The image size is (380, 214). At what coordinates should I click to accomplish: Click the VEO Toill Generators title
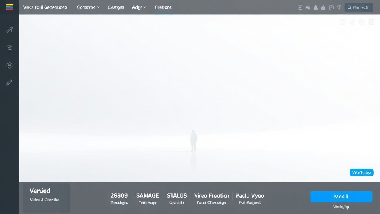[x=45, y=7]
